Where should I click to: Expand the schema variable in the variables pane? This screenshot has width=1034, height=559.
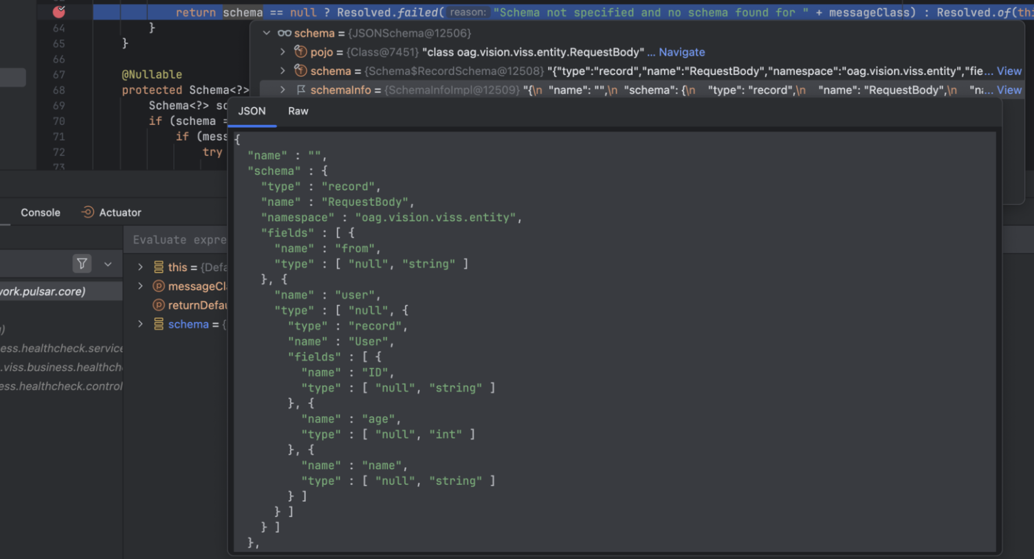coord(140,324)
